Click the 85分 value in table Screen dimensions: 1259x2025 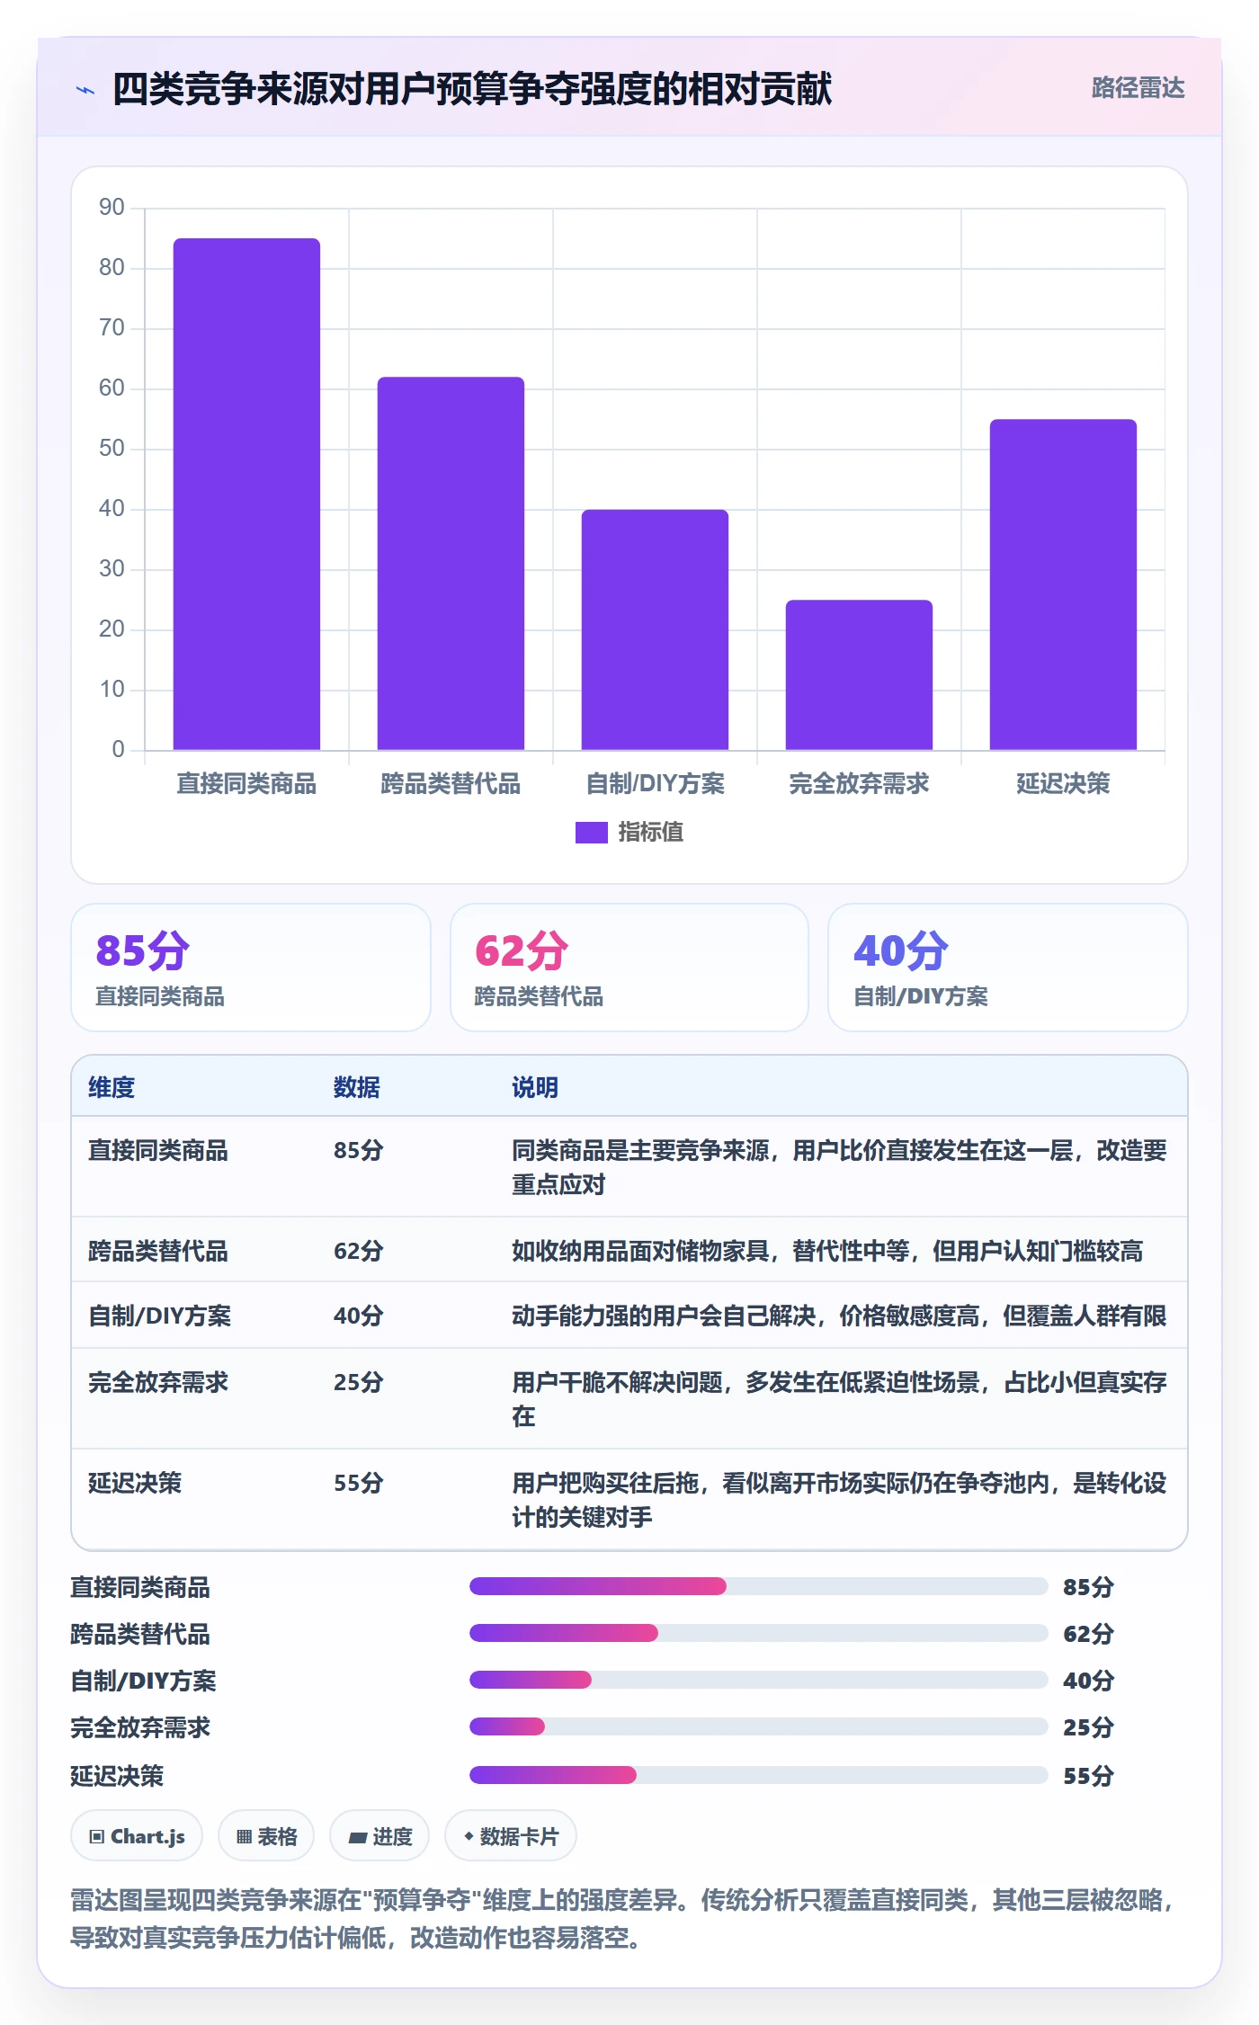[x=359, y=1150]
